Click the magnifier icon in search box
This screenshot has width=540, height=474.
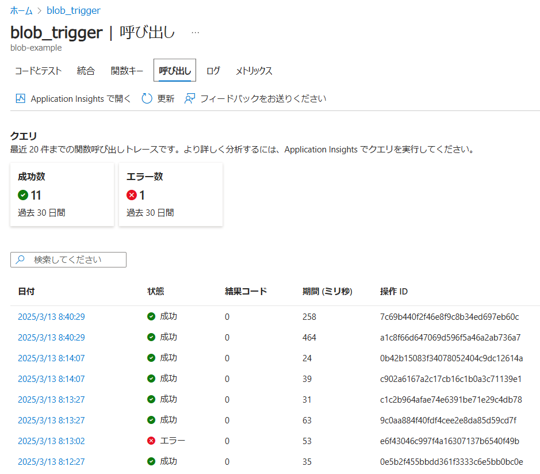(x=20, y=259)
